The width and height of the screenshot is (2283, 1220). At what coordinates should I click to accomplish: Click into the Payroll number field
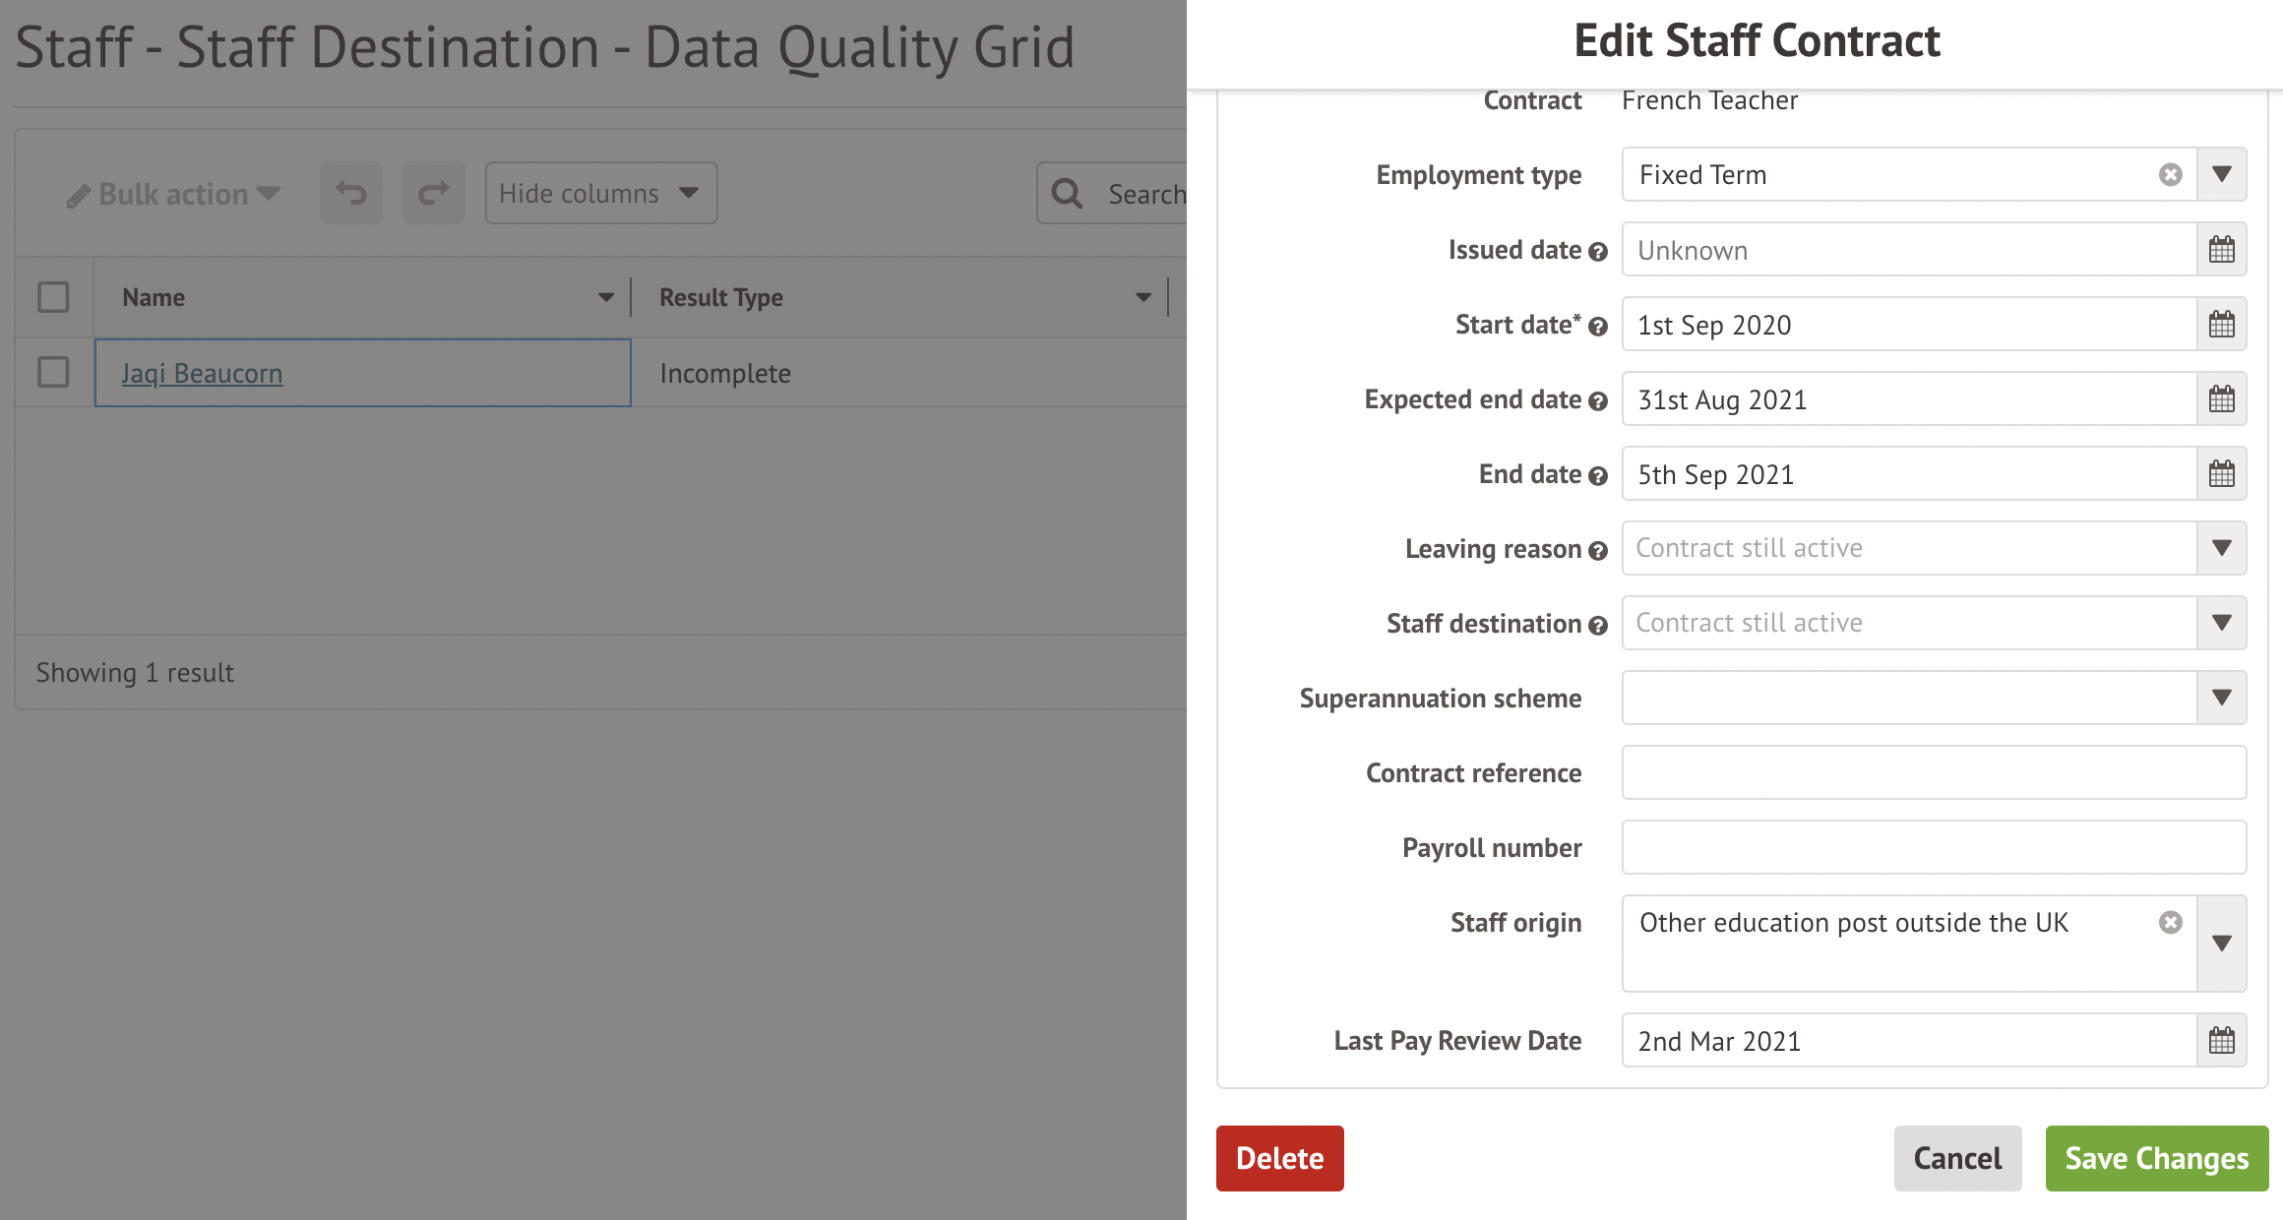(1933, 848)
